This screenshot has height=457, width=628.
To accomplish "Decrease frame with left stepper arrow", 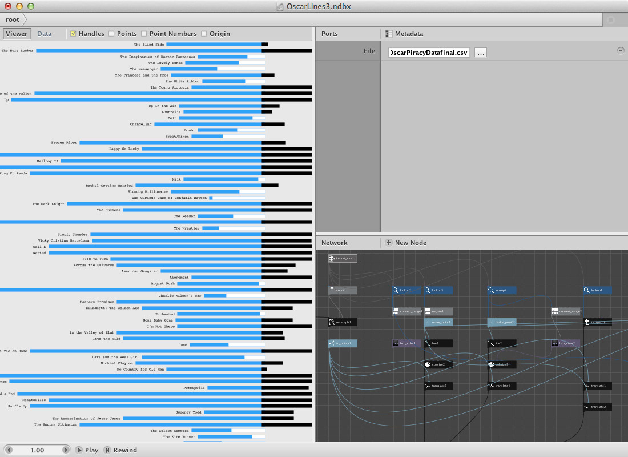I will (9, 450).
